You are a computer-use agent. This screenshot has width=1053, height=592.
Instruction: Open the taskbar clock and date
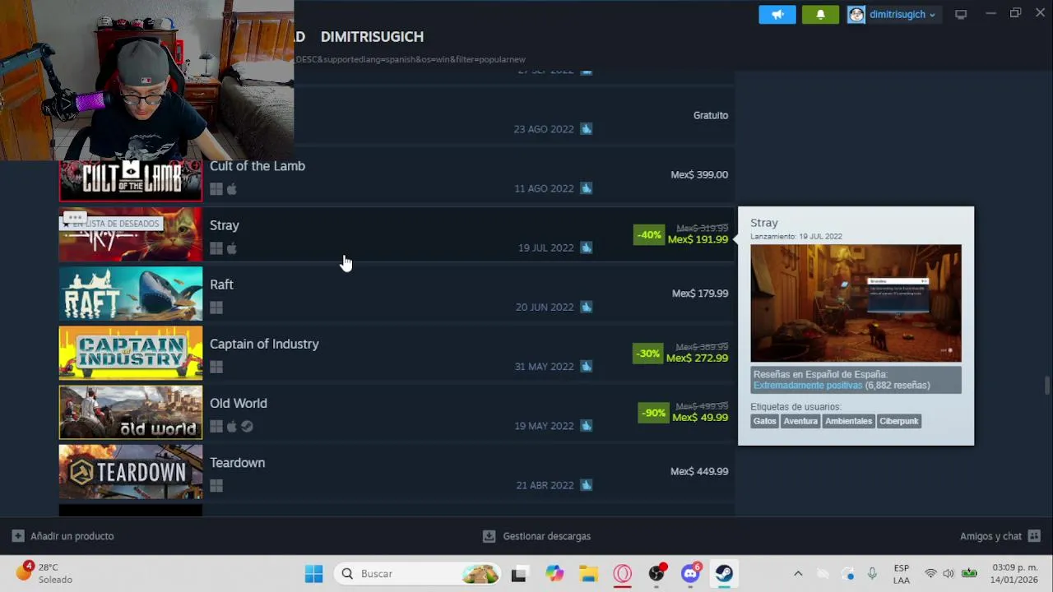[1014, 573]
